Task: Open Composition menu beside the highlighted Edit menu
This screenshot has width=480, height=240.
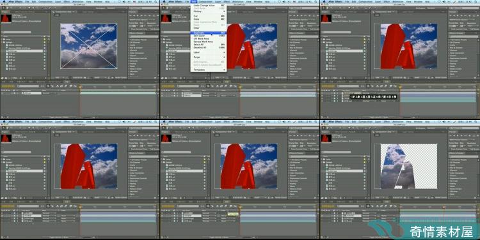Action: (x=205, y=1)
